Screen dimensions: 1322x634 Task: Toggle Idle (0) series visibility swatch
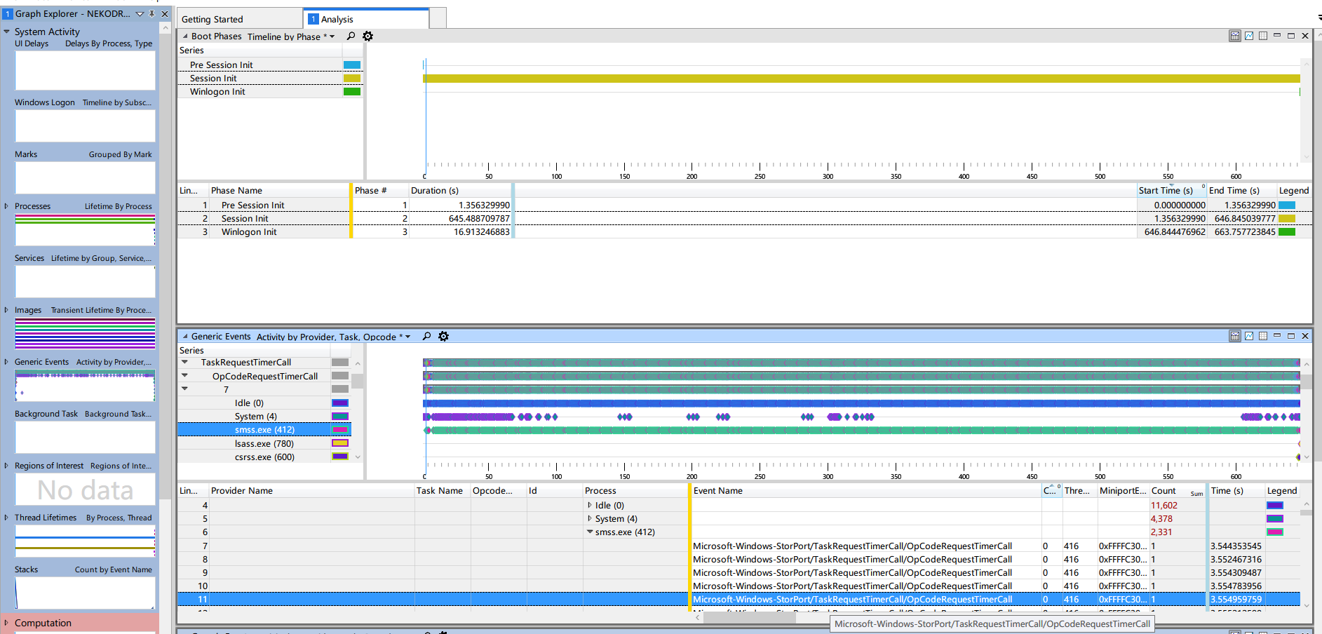pos(340,403)
